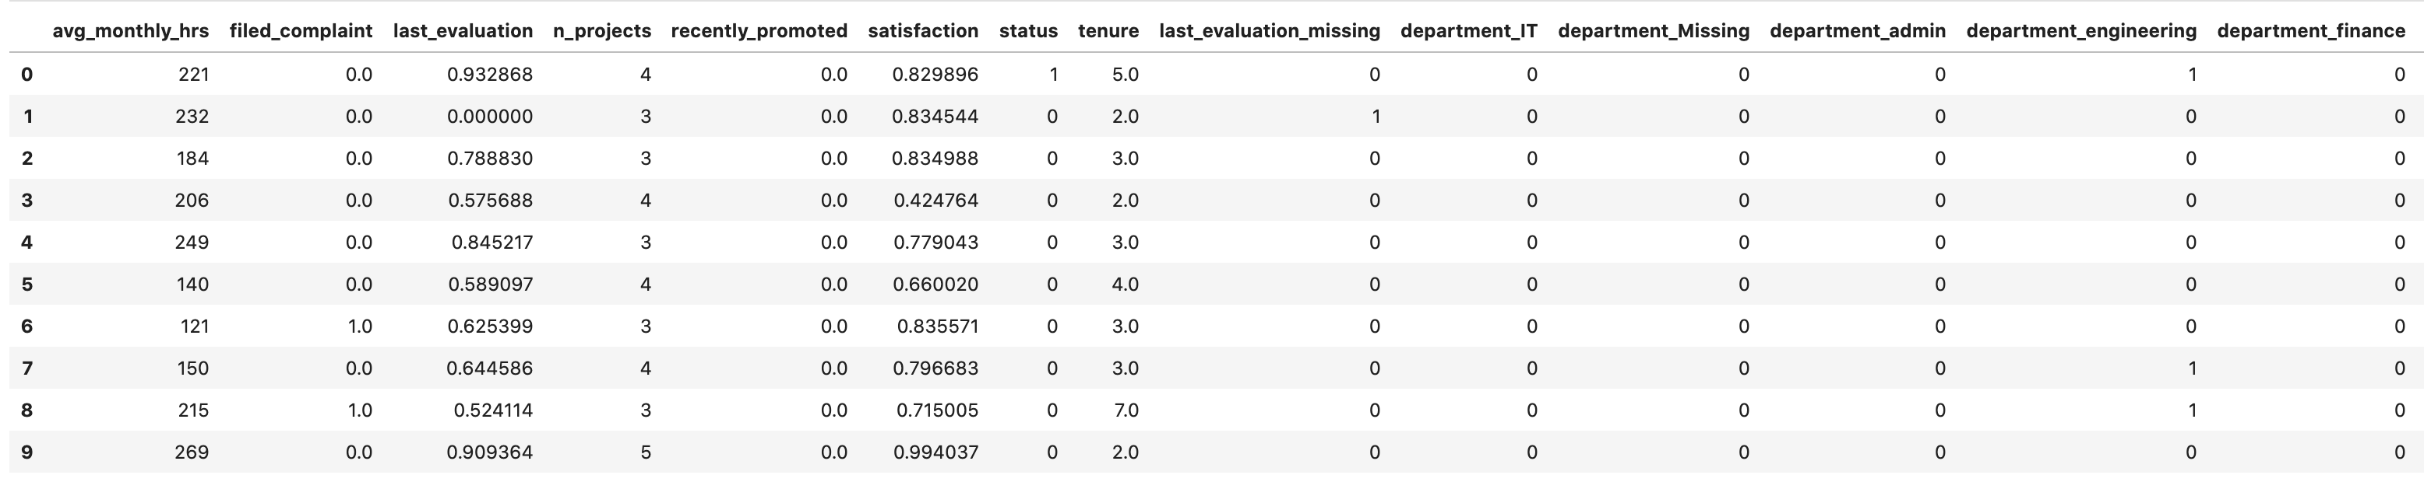Click the status column header
The image size is (2424, 482).
[1027, 31]
